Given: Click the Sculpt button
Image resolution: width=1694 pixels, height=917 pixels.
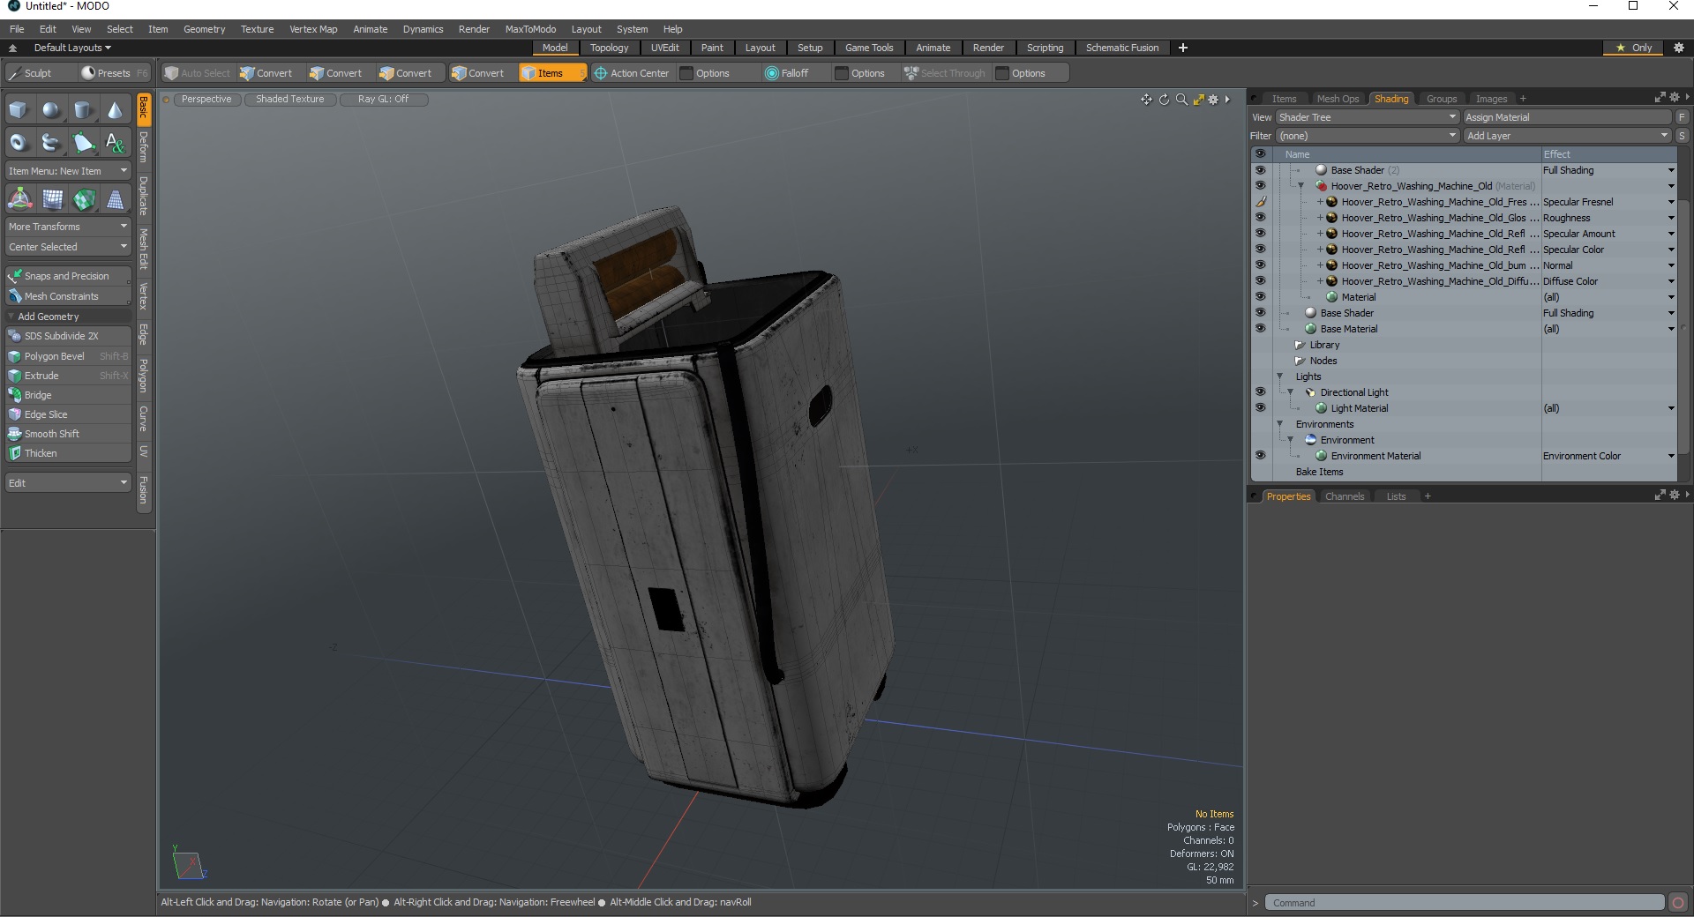Looking at the screenshot, I should click(x=38, y=73).
